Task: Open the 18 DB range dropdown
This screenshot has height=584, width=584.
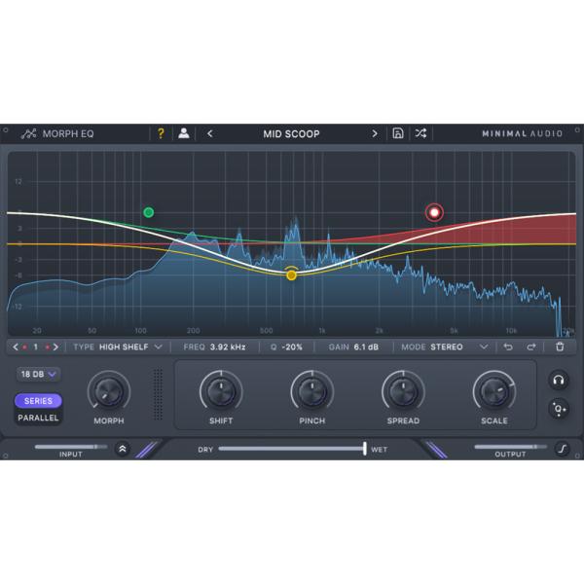Action: [38, 374]
